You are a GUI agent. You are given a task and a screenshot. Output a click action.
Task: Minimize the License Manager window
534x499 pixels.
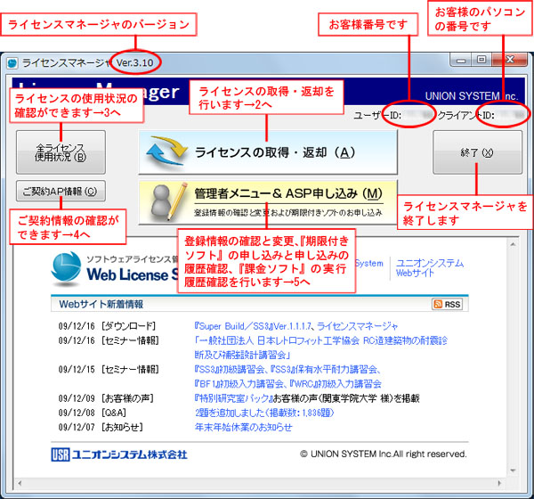(x=461, y=60)
